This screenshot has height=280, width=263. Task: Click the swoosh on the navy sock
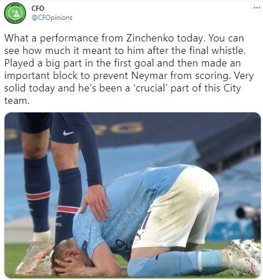coord(59,217)
